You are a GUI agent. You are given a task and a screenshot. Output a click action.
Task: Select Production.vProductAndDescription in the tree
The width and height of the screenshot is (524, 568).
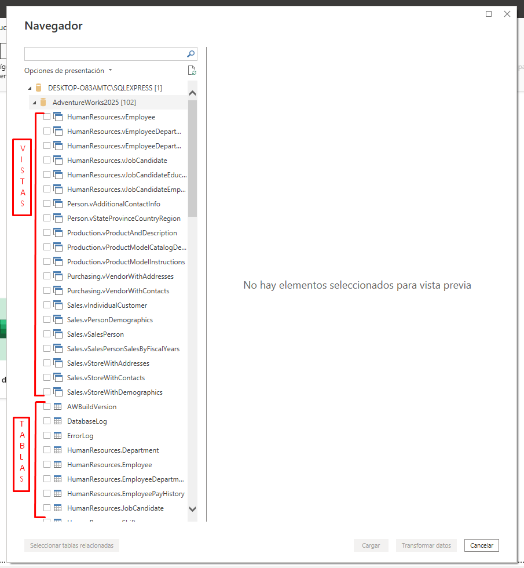[x=122, y=233]
